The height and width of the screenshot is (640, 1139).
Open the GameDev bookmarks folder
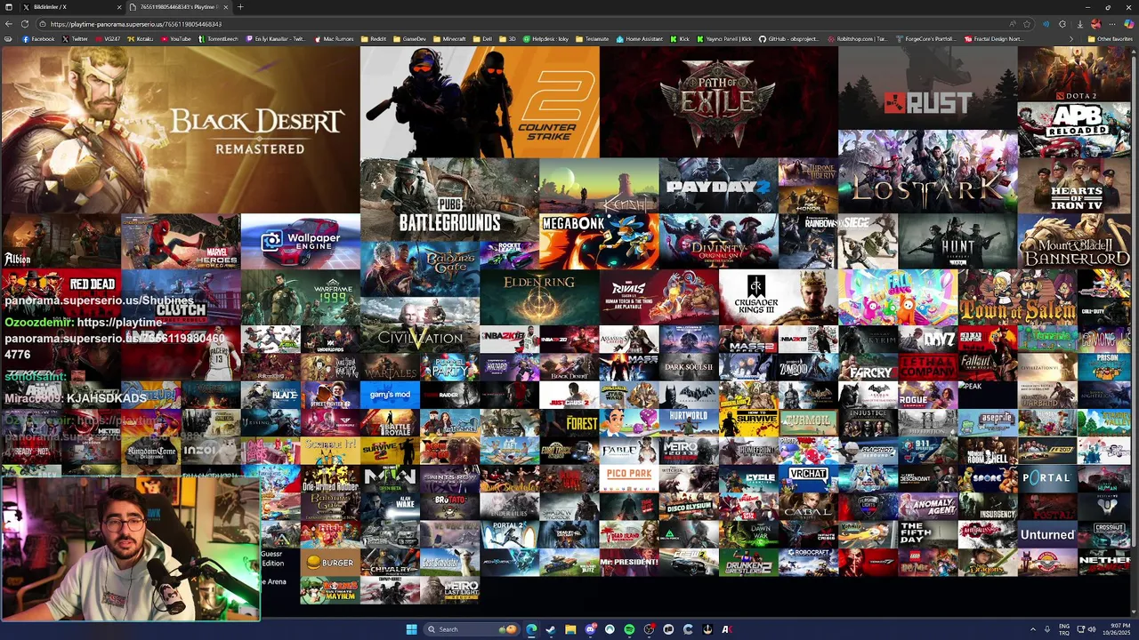pyautogui.click(x=410, y=39)
